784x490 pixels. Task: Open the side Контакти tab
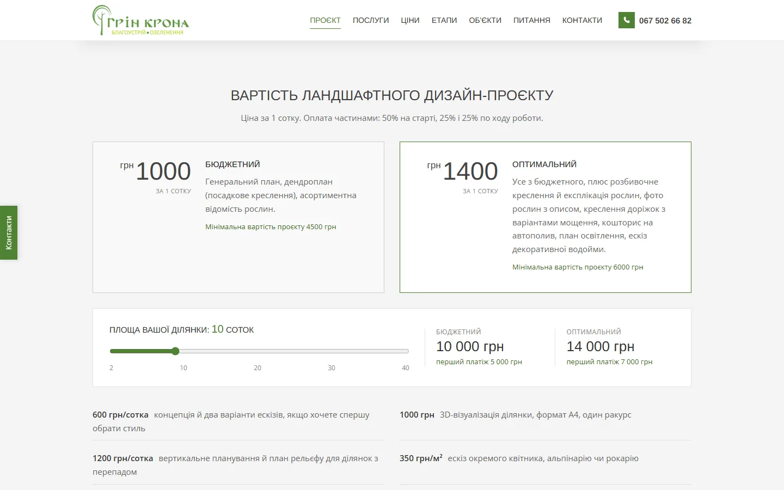click(x=9, y=232)
